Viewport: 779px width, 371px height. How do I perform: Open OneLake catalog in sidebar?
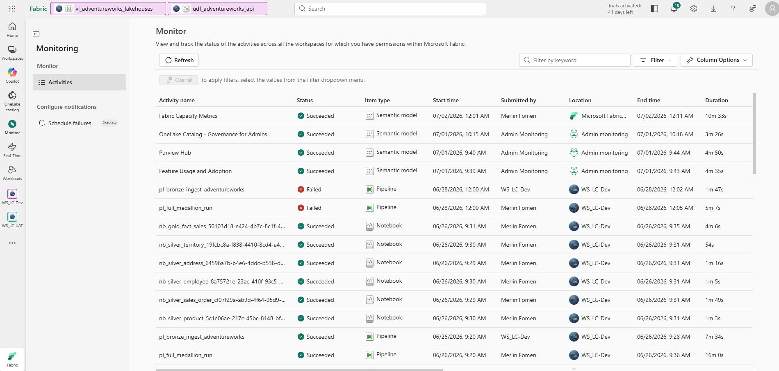[12, 101]
